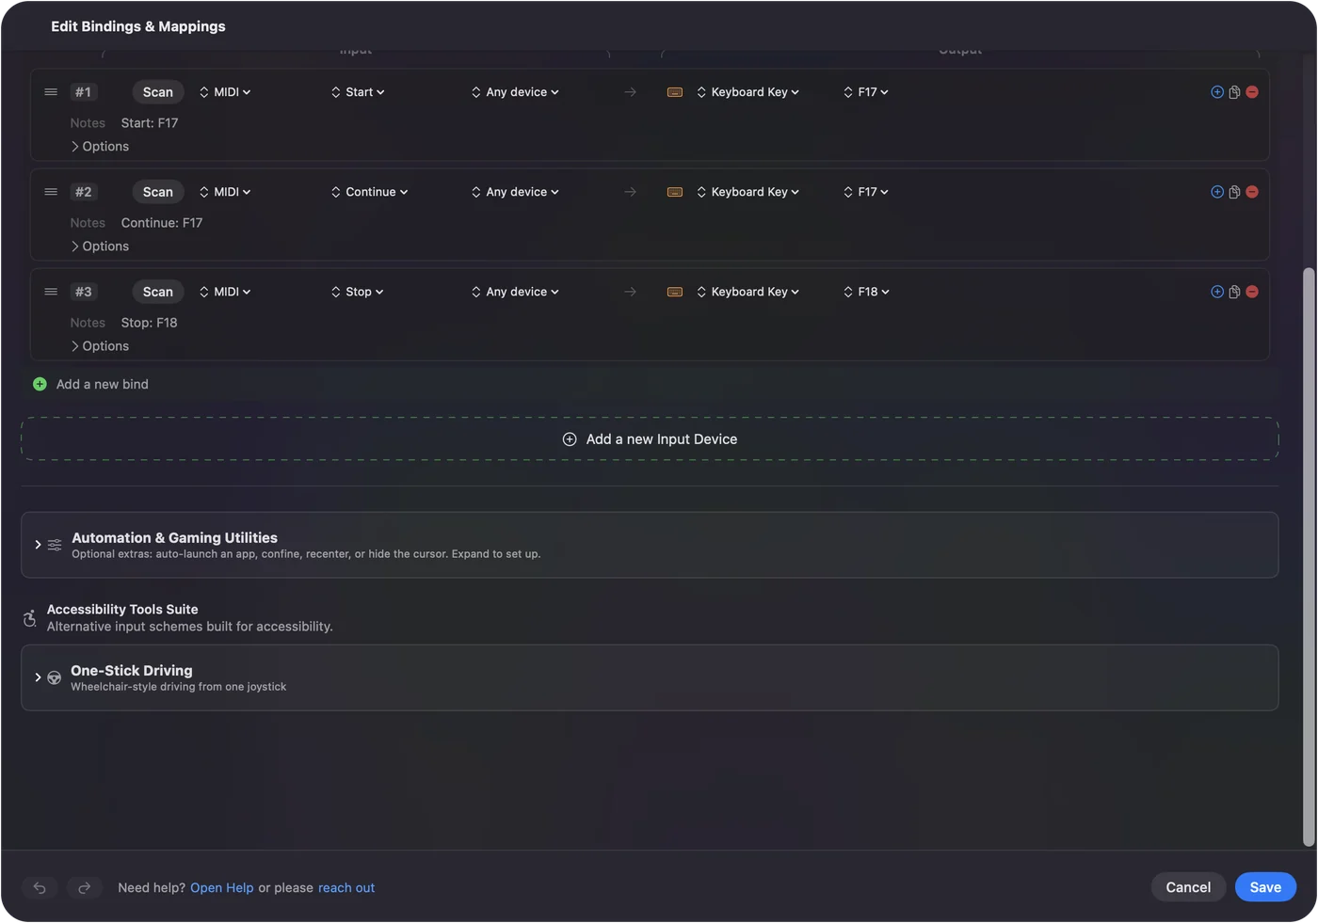Screen dimensions: 1318x923
Task: Cancel editing bindings
Action: pyautogui.click(x=1188, y=887)
